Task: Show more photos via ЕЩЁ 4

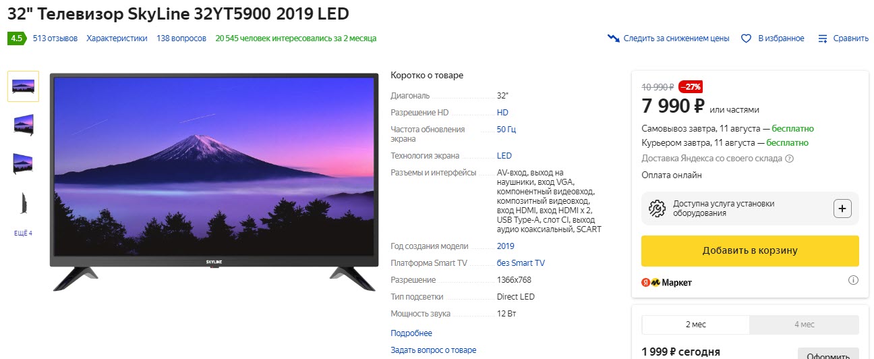Action: 23,233
